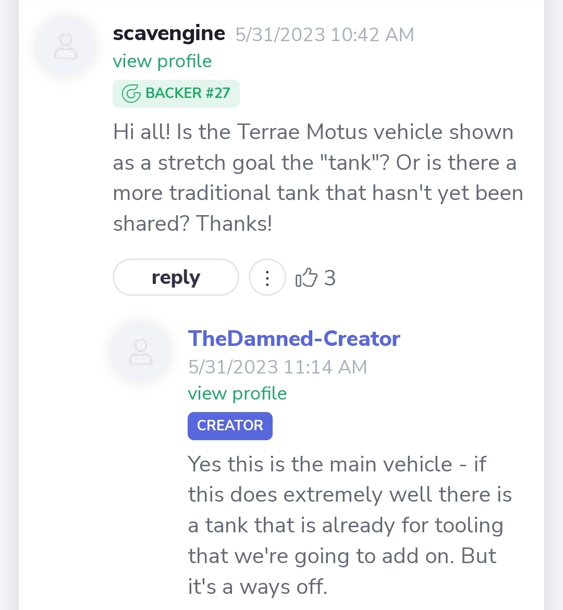Click the like count number 3
This screenshot has width=563, height=610.
[329, 278]
